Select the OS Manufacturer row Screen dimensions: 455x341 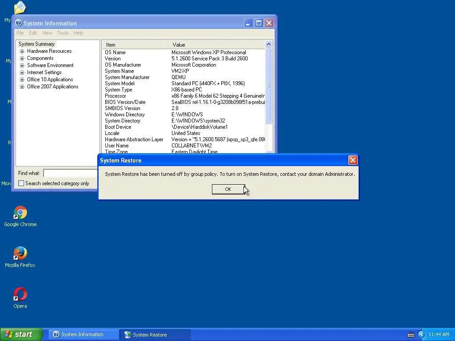[184, 65]
